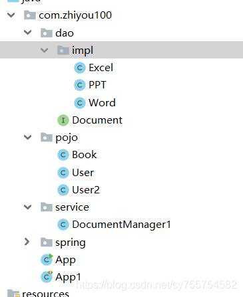Click the User class icon
The image size is (243, 297).
[x=63, y=173]
